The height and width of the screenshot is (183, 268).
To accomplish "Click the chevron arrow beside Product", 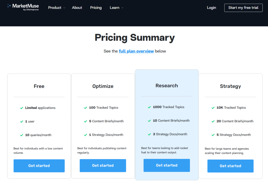I will coord(64,8).
